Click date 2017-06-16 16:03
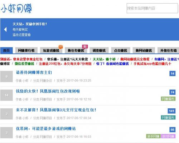 coord(79,137)
